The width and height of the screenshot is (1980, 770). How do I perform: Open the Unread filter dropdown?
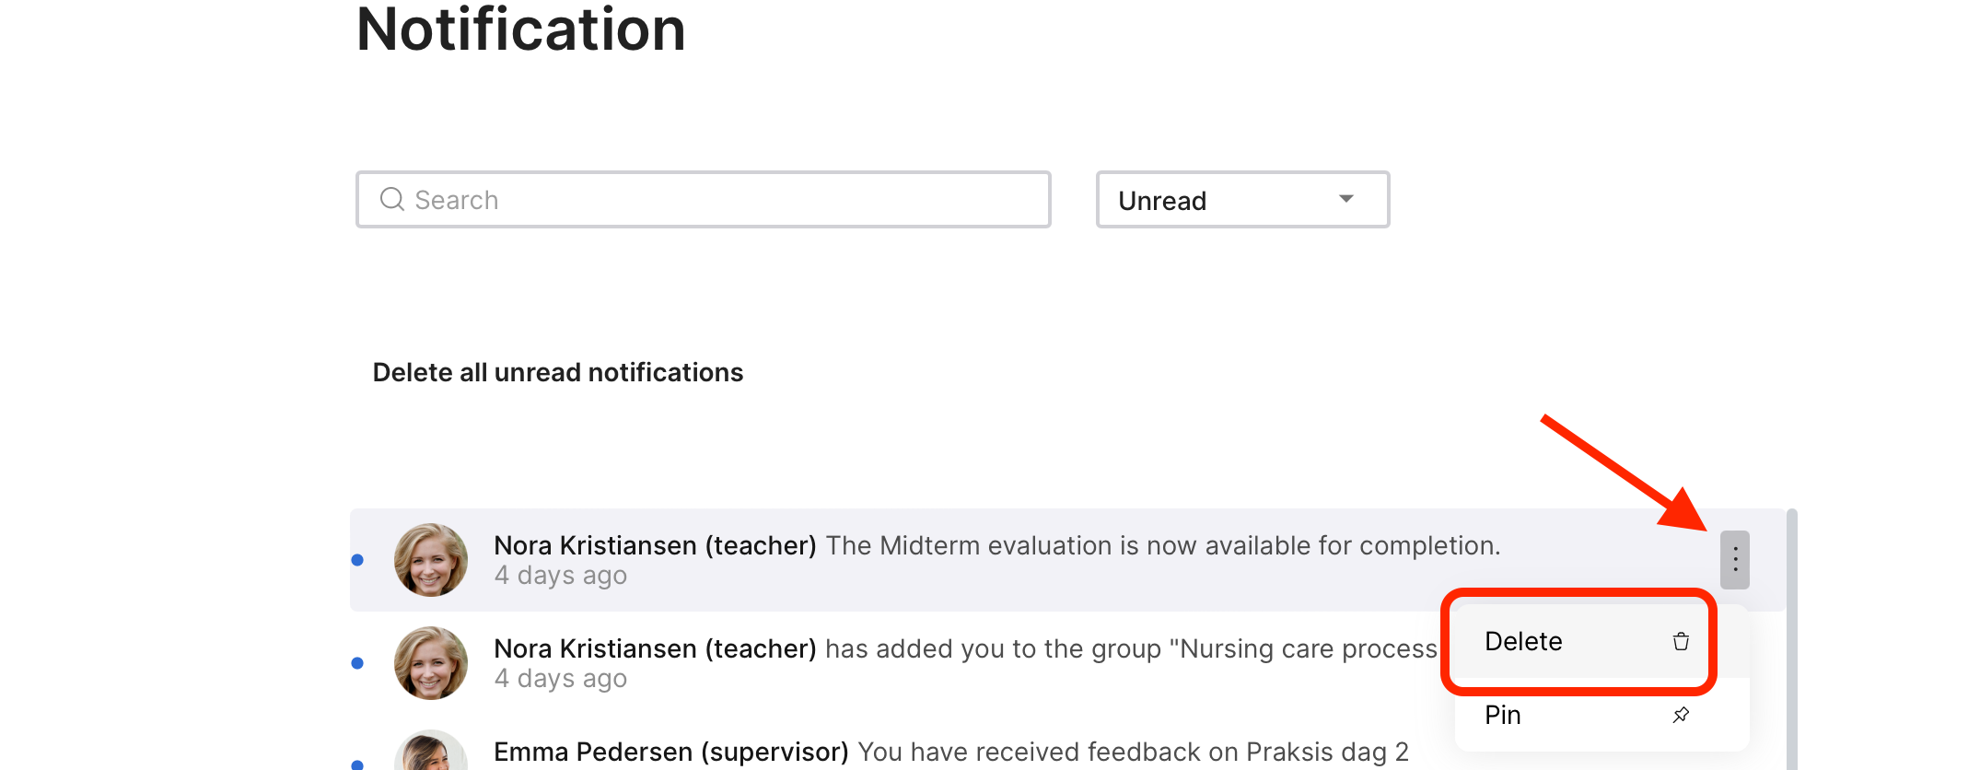click(x=1241, y=200)
